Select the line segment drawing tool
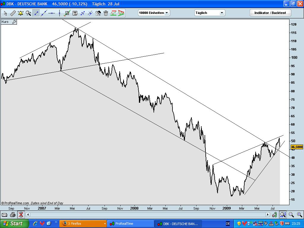 [36, 13]
